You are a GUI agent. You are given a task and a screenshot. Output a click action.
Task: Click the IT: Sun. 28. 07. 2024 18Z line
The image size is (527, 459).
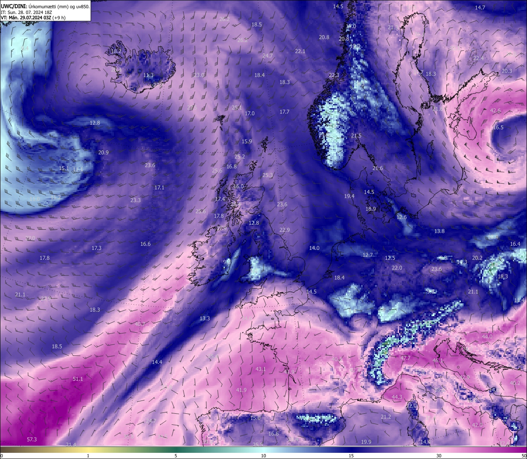tap(26, 12)
